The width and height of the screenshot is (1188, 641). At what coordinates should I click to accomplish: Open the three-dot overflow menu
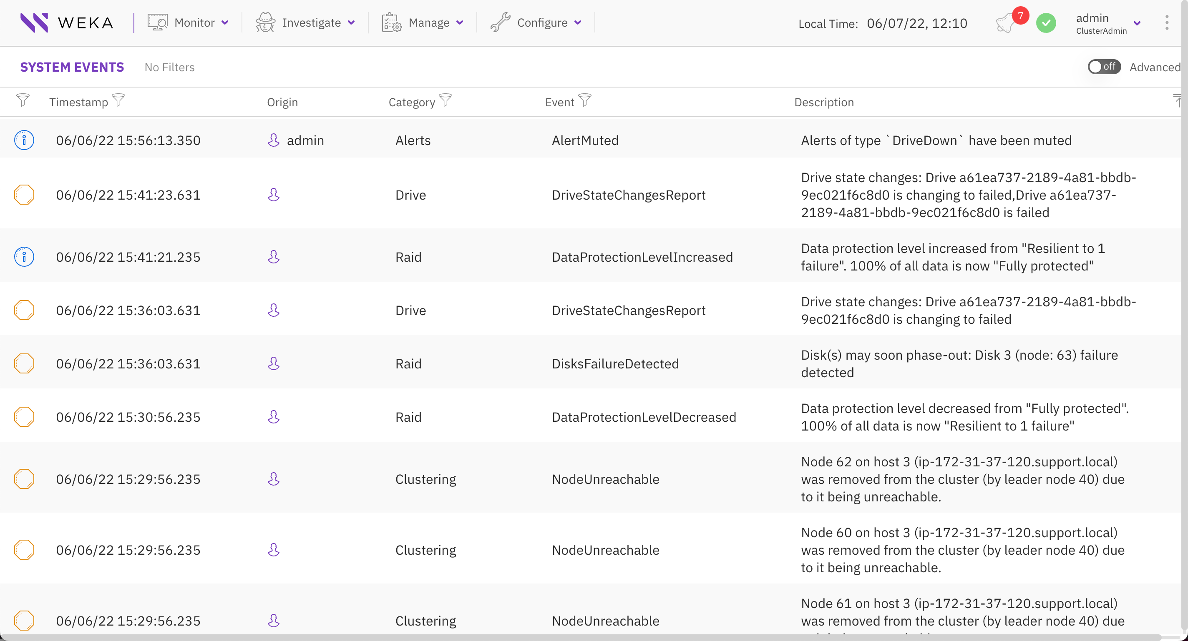(1167, 23)
